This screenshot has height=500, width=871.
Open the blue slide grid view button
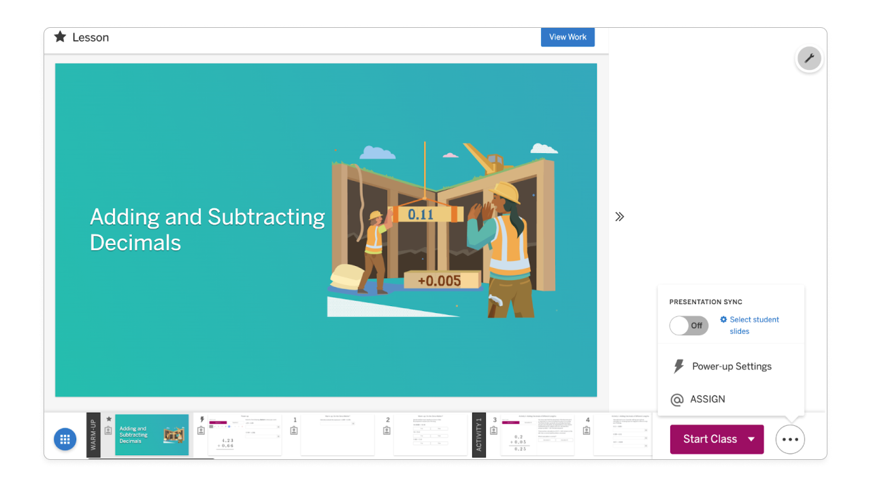[x=65, y=439]
